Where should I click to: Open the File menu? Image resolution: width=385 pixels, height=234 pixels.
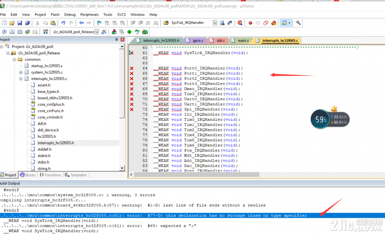point(3,15)
